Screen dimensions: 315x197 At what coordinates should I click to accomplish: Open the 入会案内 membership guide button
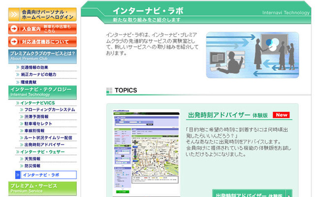coord(42,29)
